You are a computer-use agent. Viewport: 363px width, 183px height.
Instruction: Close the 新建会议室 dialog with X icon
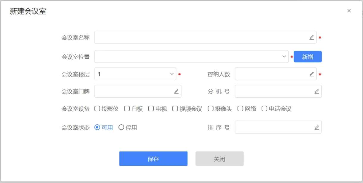pos(349,11)
